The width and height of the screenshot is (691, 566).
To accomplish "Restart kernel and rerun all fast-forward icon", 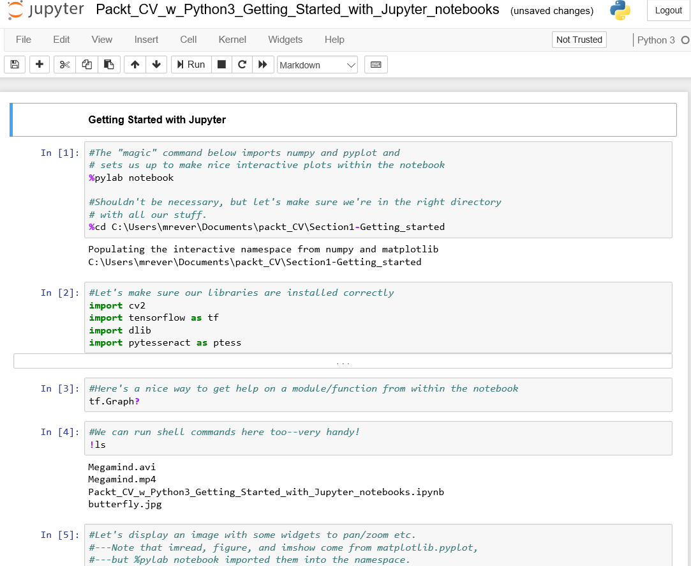I will click(x=263, y=65).
